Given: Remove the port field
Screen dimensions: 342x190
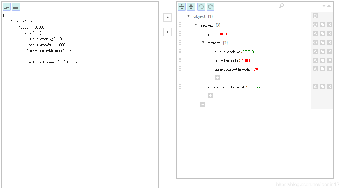Looking at the screenshot, I should tap(330, 34).
